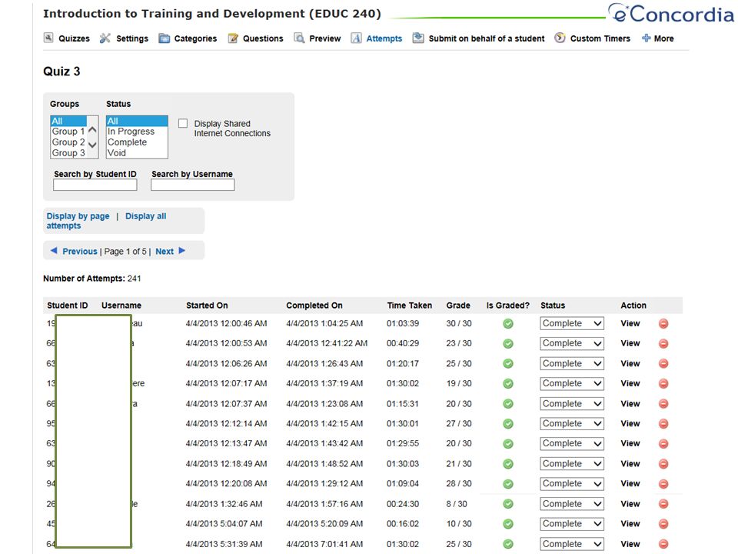738x554 pixels.
Task: Delete the attempt started 12:07:37 AM
Action: tap(663, 404)
